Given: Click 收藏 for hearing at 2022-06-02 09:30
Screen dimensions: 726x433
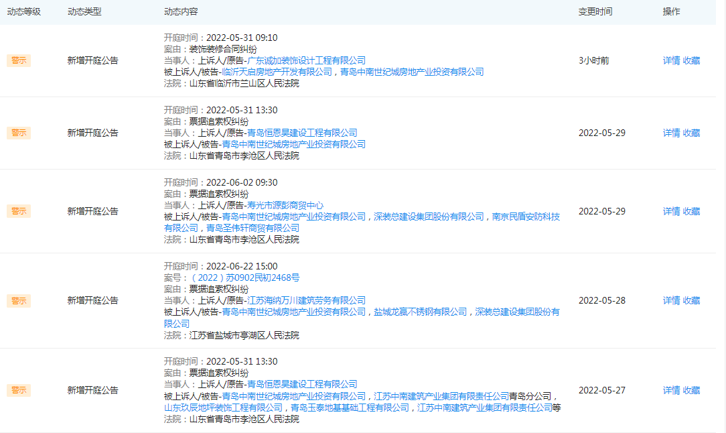Looking at the screenshot, I should (691, 211).
